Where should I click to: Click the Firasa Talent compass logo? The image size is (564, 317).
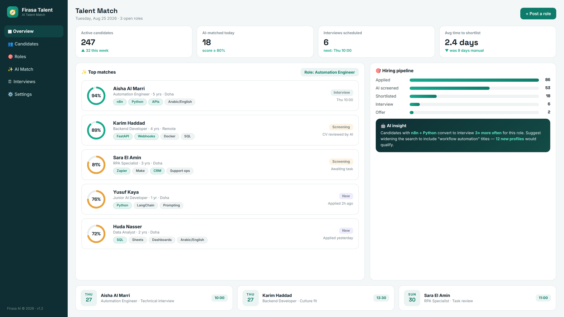point(13,12)
